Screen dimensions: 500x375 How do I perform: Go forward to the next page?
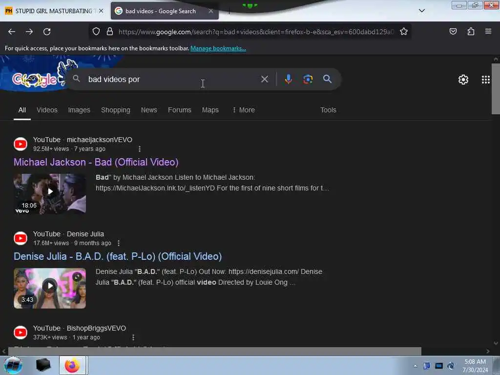[x=29, y=32]
